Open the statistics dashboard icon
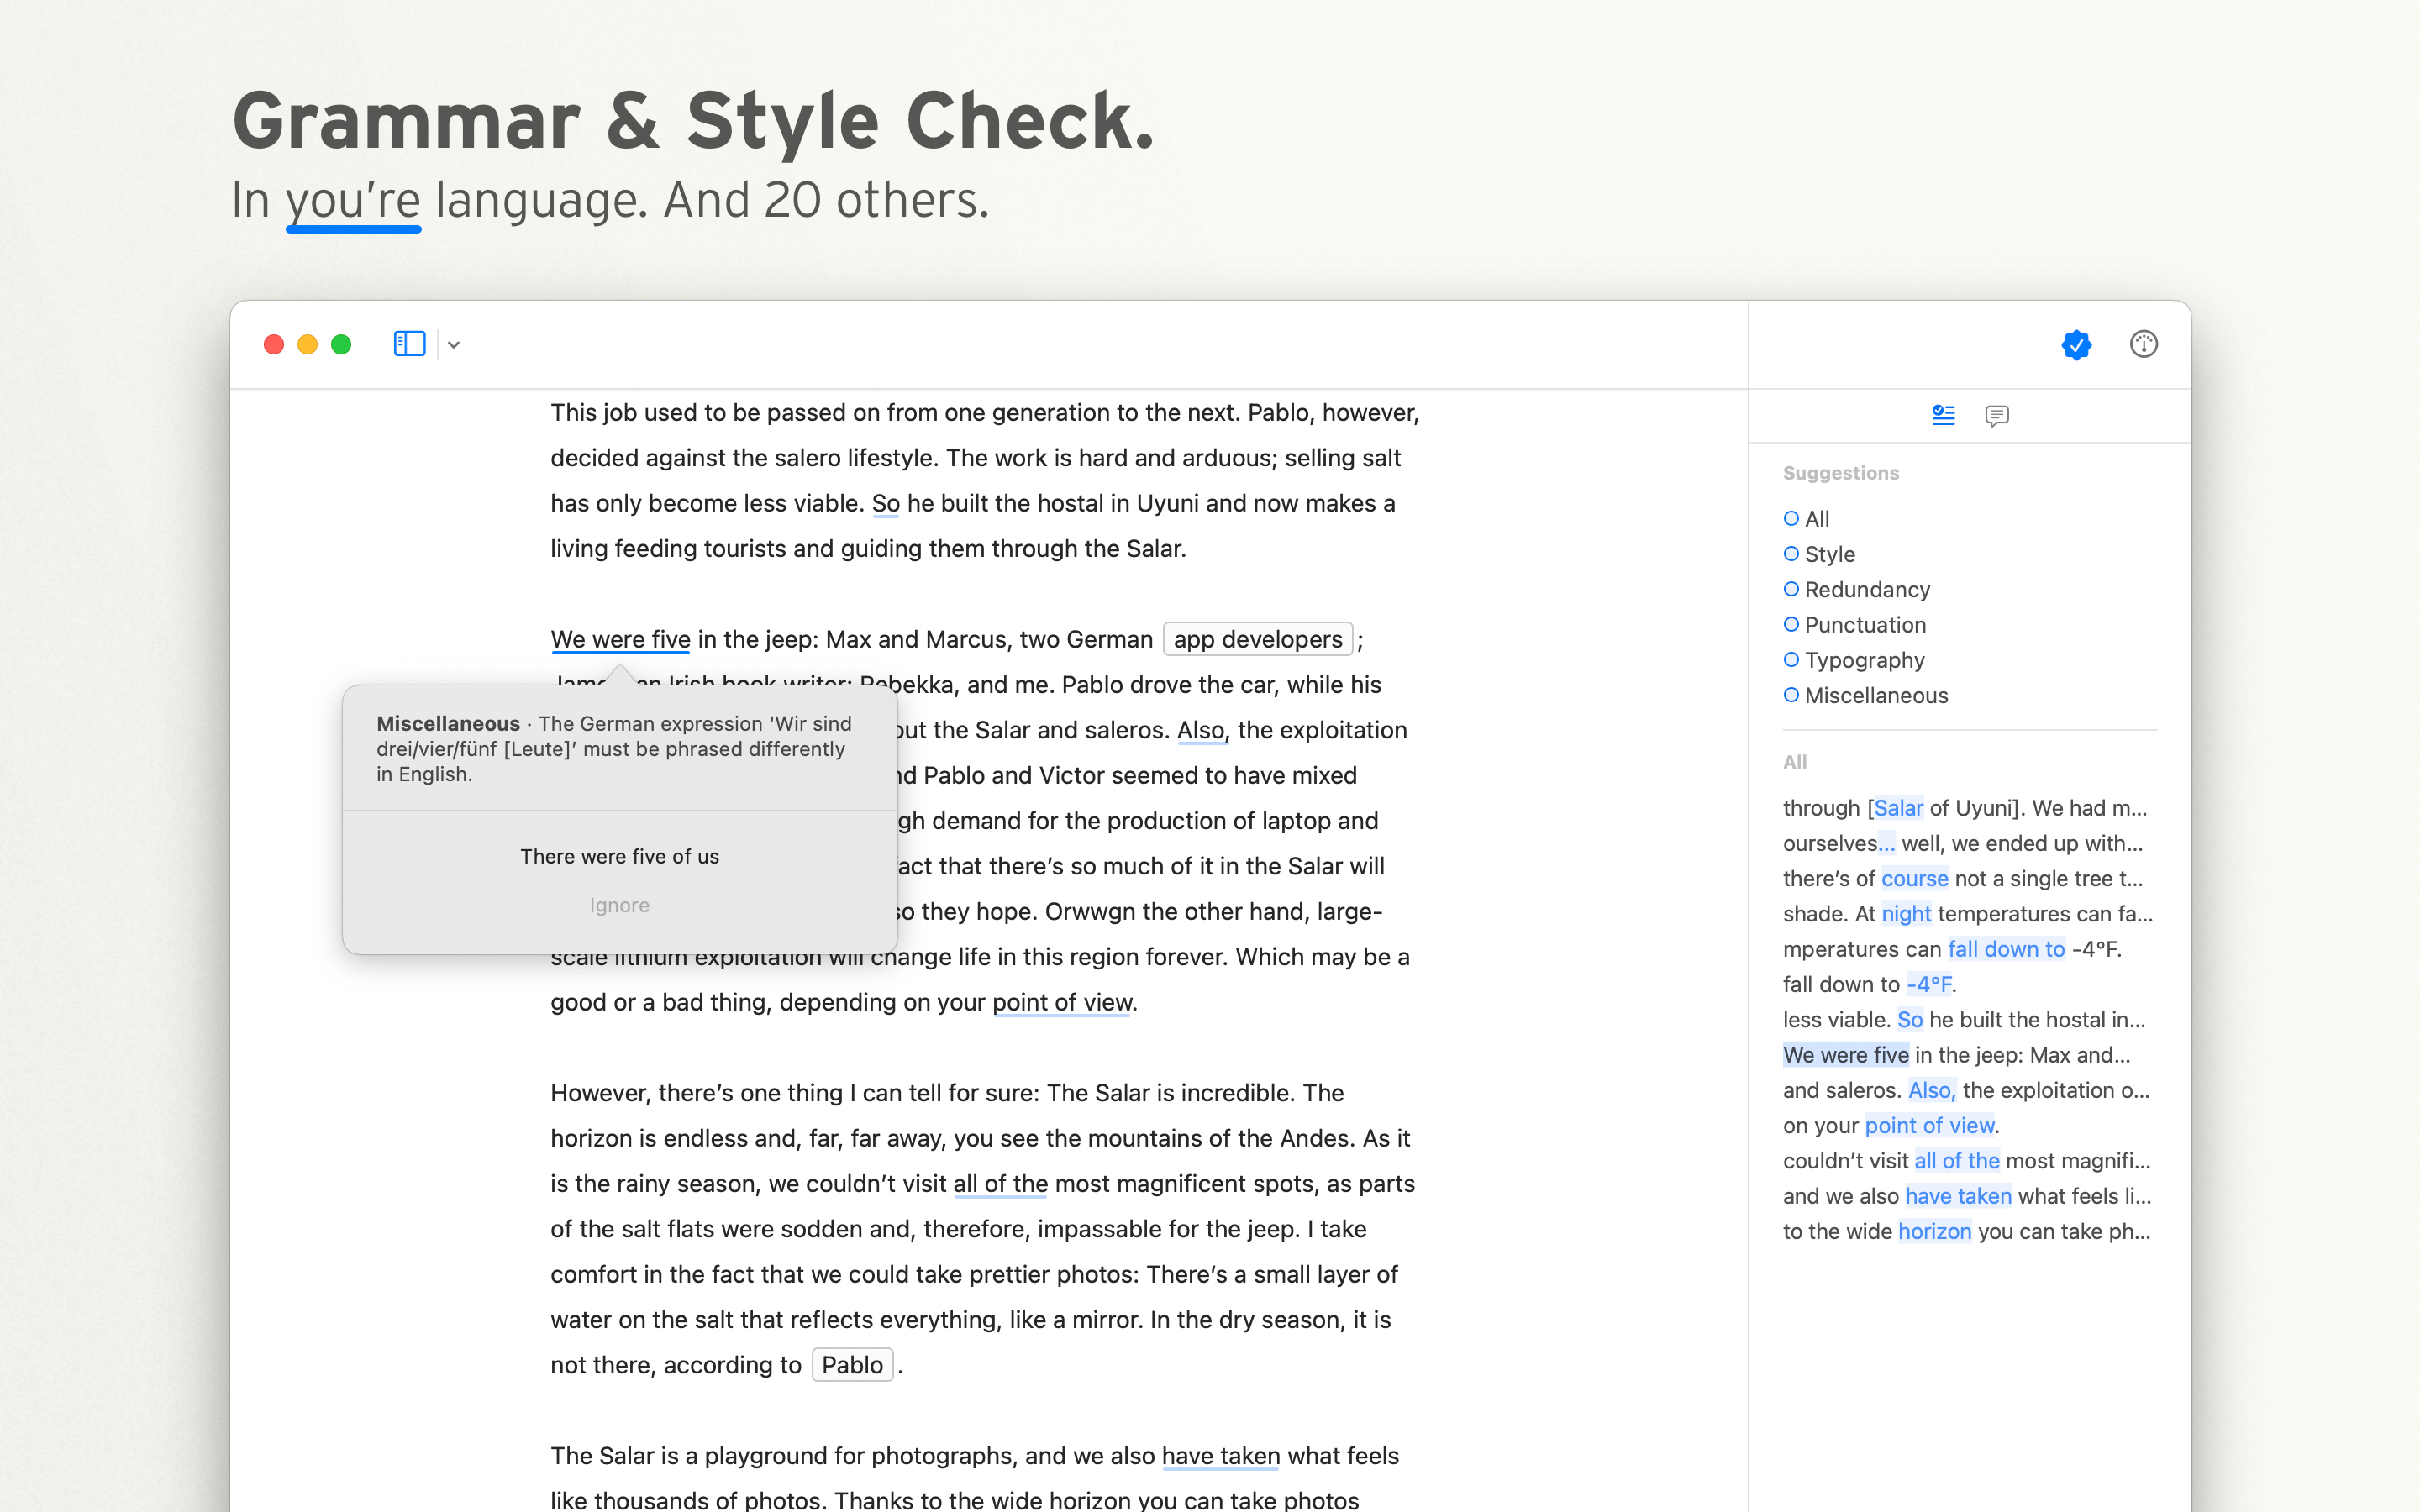2420x1512 pixels. [x=2143, y=344]
